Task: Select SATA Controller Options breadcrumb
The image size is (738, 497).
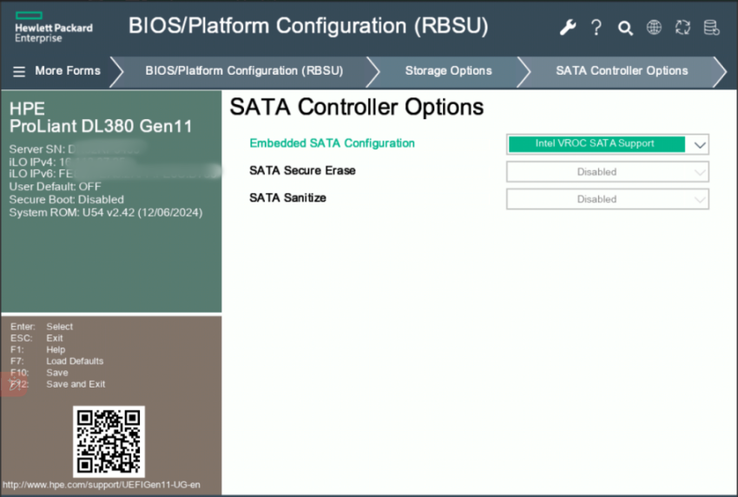Action: (622, 71)
